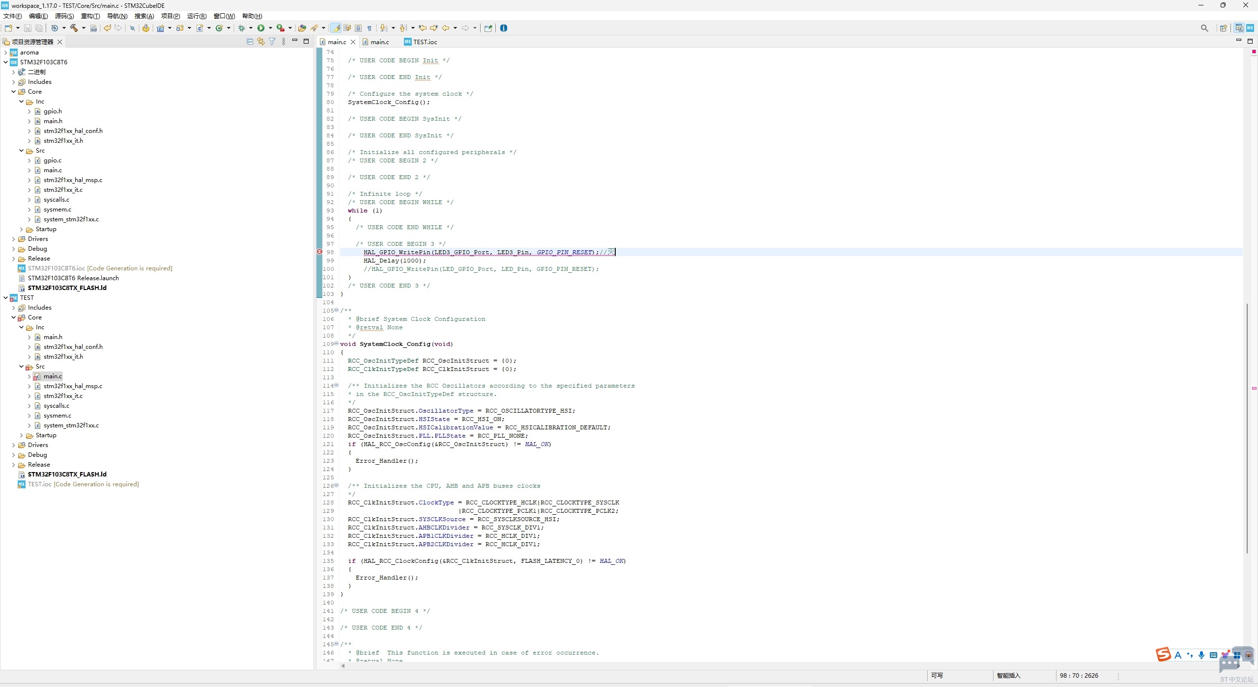The height and width of the screenshot is (687, 1258).
Task: Click the blue information center icon
Action: pos(504,28)
